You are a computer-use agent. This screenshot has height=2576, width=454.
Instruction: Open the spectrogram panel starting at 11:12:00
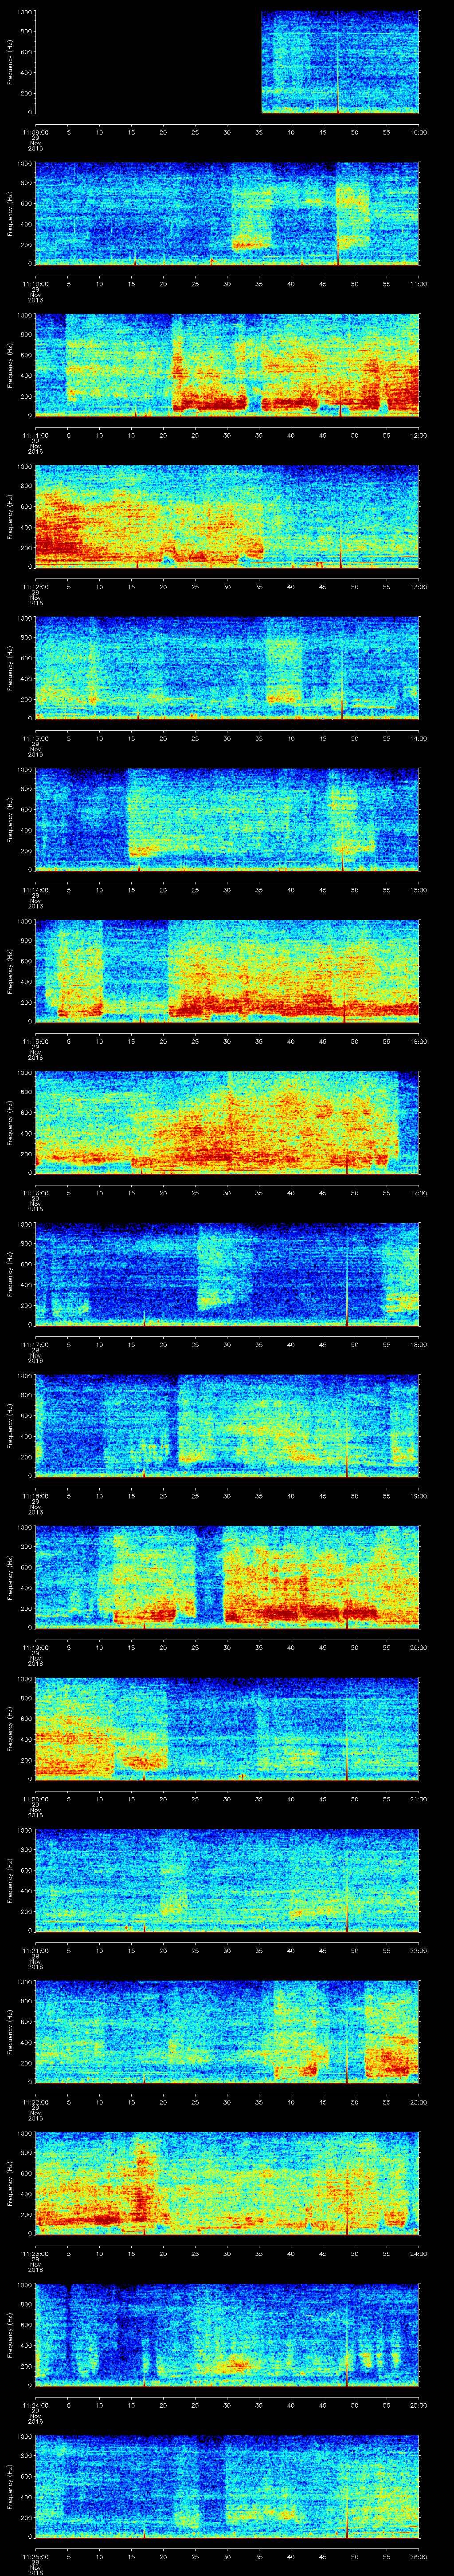click(x=227, y=517)
